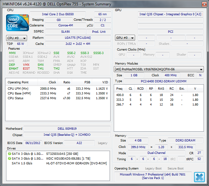Click the green check icon for ST3250310AS
The width and height of the screenshot is (209, 186).
10,154
